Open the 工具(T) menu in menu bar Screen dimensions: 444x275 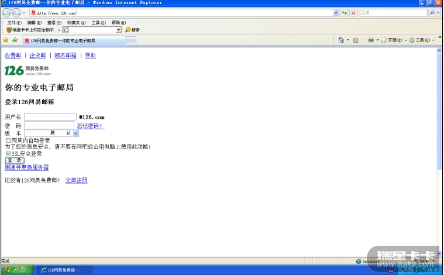click(x=98, y=23)
